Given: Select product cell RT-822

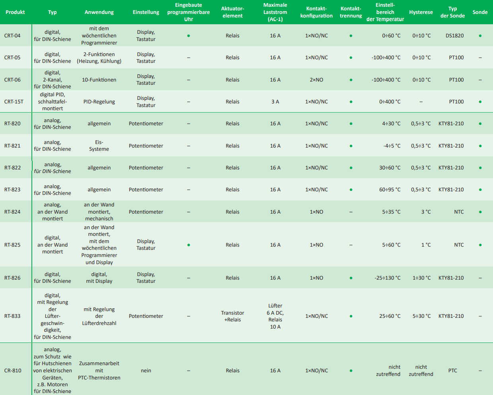Looking at the screenshot, I should tap(12, 168).
